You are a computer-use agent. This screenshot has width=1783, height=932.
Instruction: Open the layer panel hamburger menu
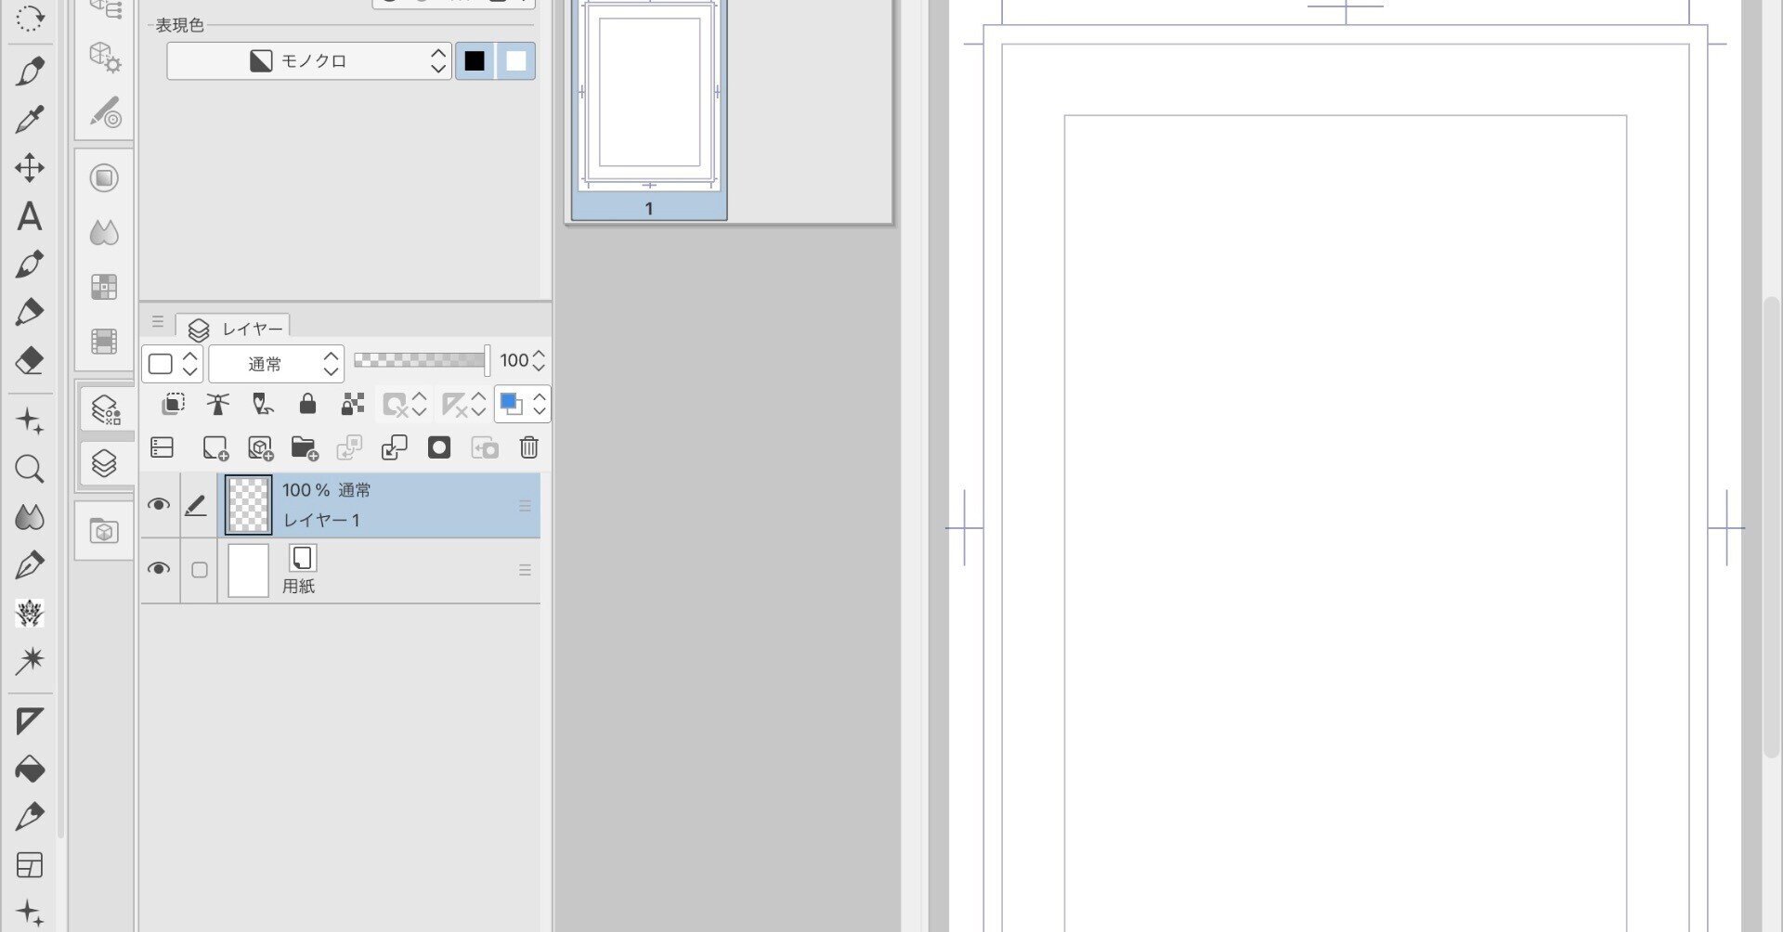(158, 322)
